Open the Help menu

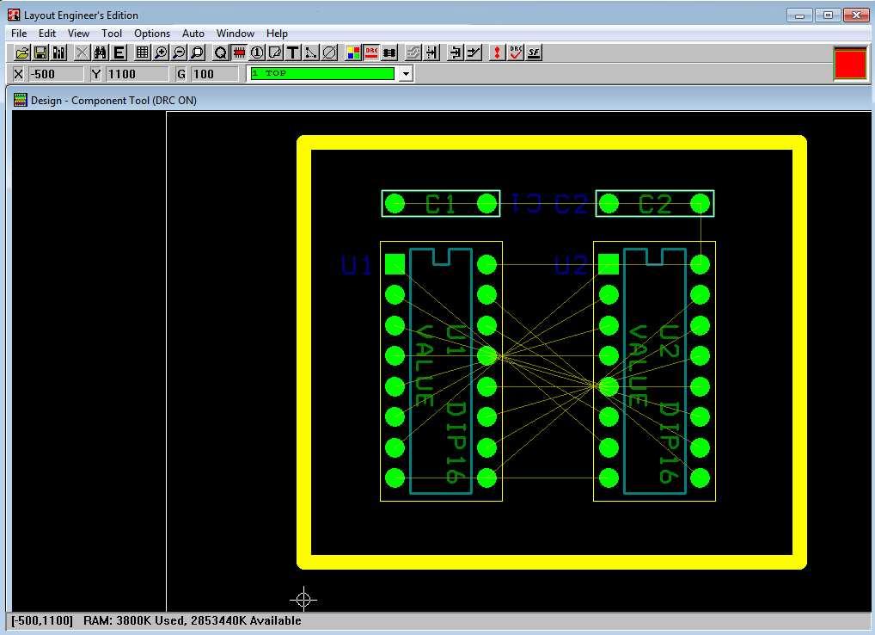[x=277, y=34]
